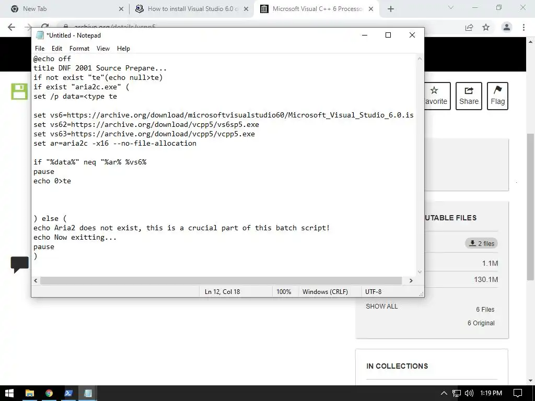
Task: Place cursor on 'echo 0>te' line
Action: [x=52, y=181]
